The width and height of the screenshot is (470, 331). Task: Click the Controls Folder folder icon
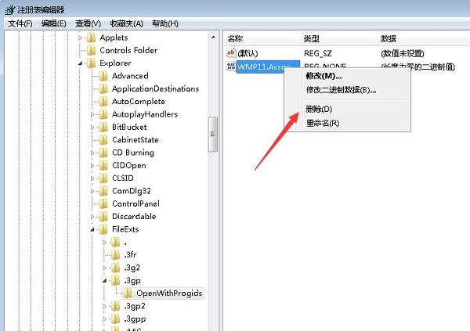91,50
